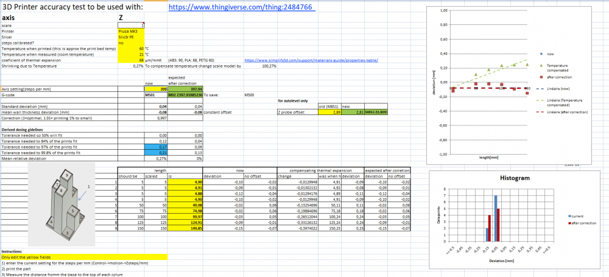Select the yellow 'Prusa MK3' printer cell
Image resolution: width=609 pixels, height=277 pixels.
click(x=132, y=31)
